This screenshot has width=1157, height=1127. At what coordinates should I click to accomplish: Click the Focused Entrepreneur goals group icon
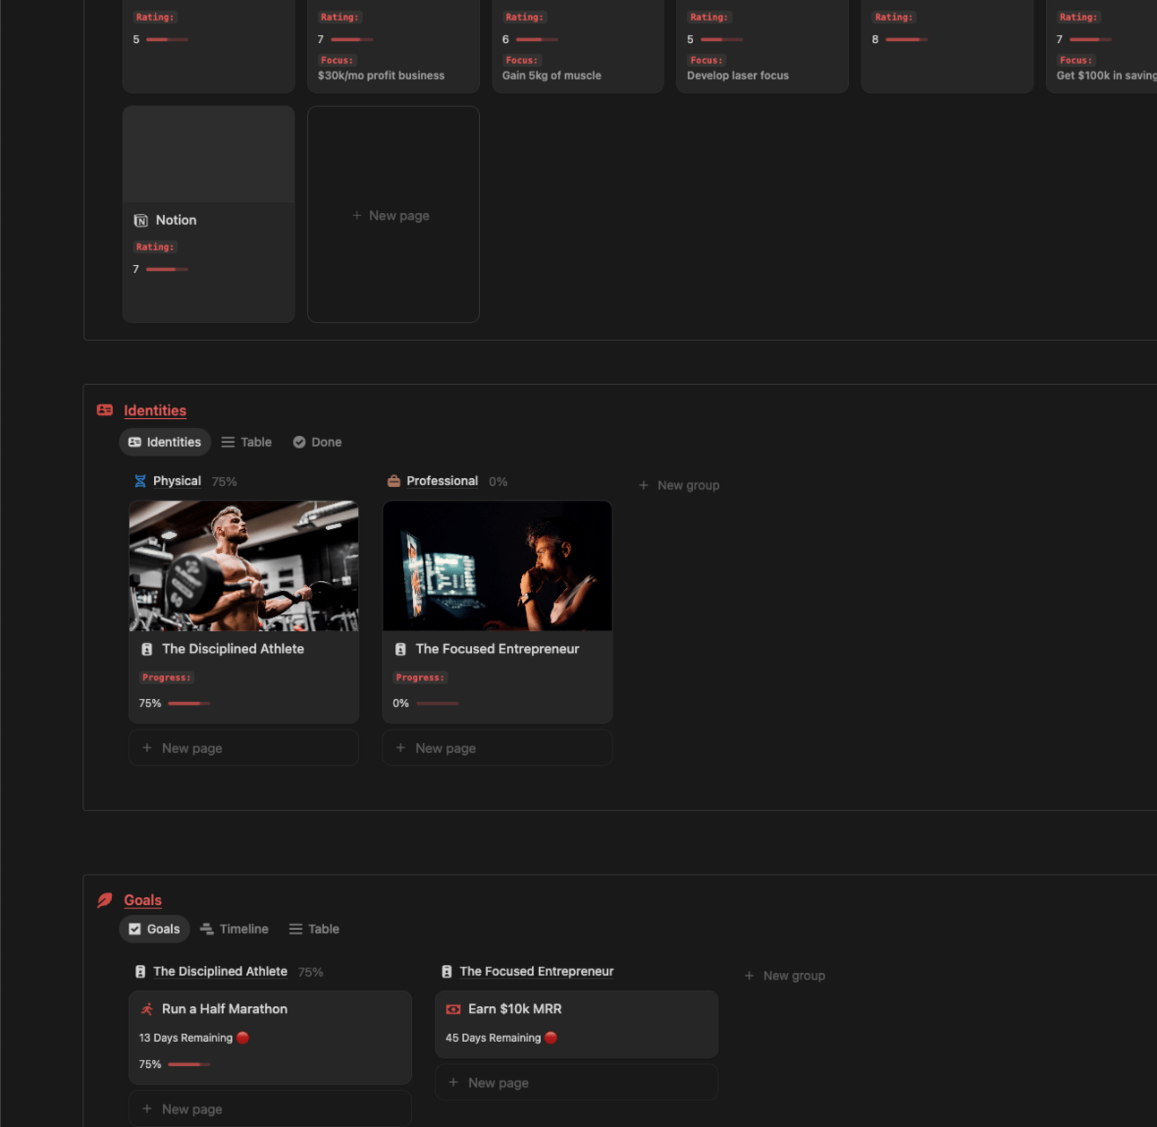click(446, 971)
